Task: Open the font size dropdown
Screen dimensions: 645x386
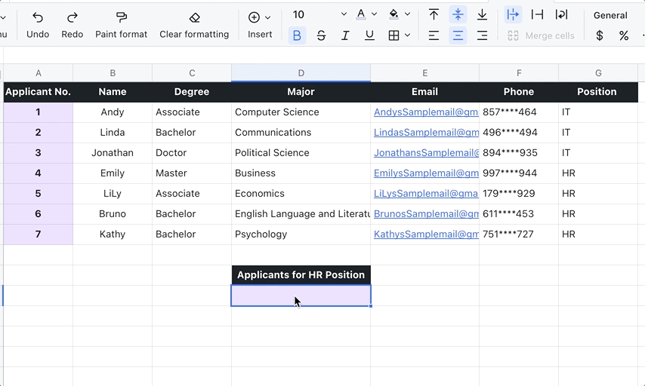Action: 344,14
